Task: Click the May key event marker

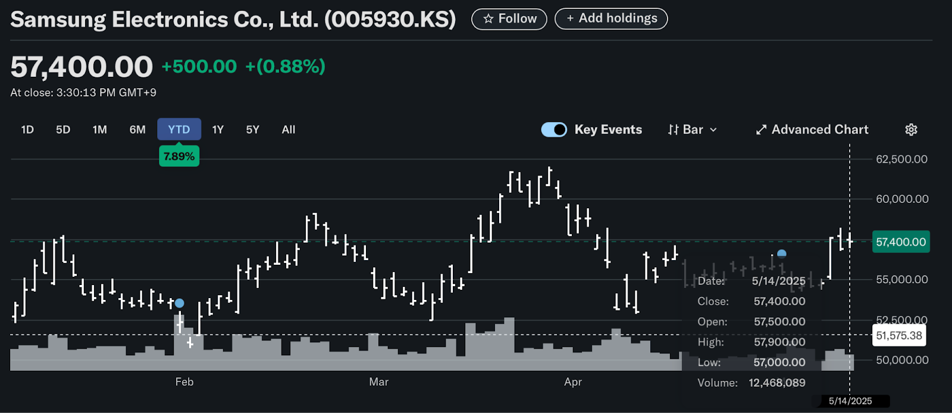Action: [782, 254]
